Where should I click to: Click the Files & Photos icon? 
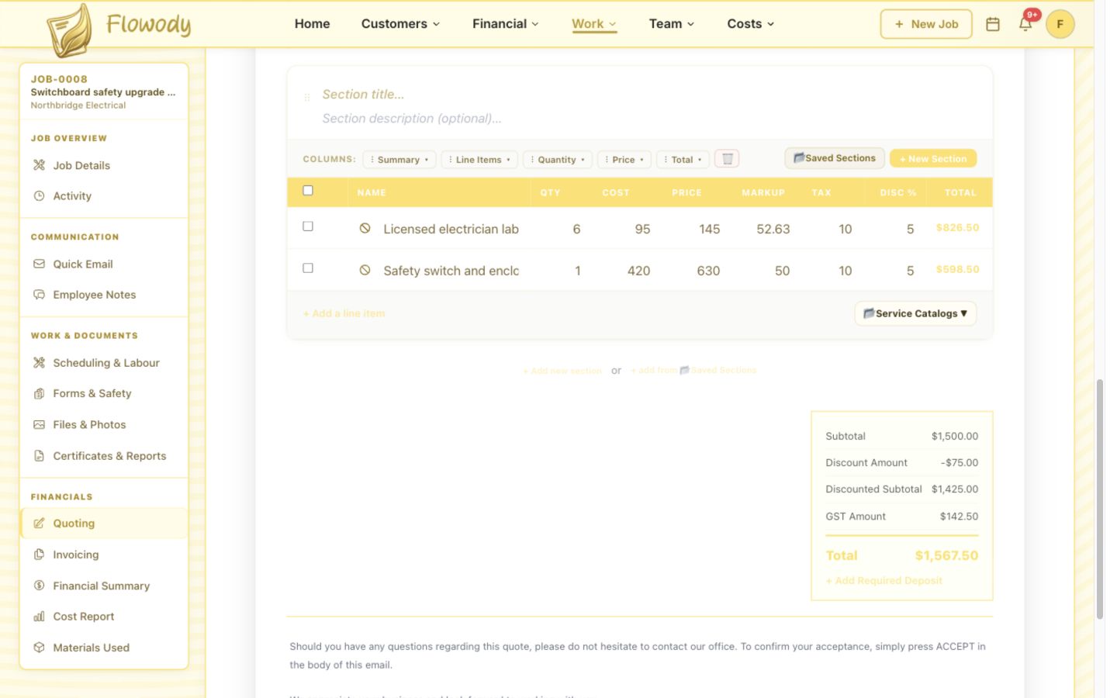pos(39,425)
